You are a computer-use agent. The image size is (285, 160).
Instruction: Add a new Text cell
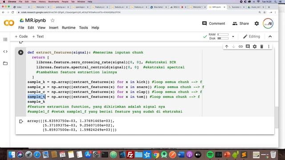tap(38, 36)
